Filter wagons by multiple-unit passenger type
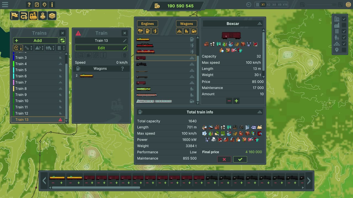This screenshot has width=353, height=198. click(194, 31)
